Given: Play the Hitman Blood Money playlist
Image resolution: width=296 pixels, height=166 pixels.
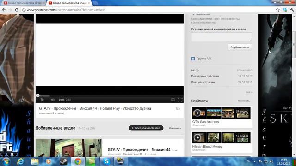Looking at the screenshot, I should [197, 137].
